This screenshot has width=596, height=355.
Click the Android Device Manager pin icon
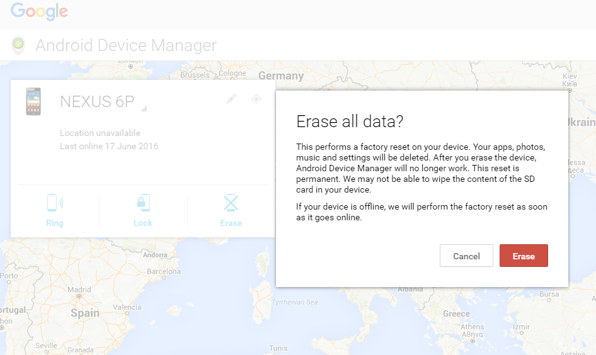point(19,45)
